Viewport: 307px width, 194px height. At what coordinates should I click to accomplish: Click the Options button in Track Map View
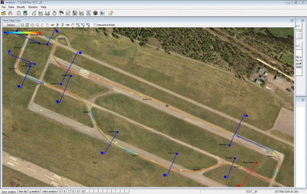coord(11,25)
